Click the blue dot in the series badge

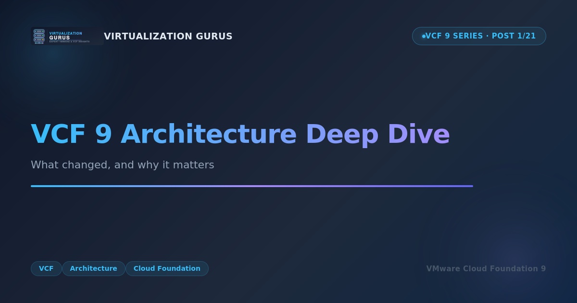coord(424,36)
